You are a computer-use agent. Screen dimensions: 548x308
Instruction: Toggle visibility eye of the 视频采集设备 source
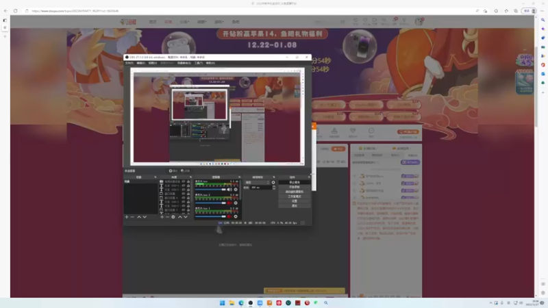(x=183, y=181)
